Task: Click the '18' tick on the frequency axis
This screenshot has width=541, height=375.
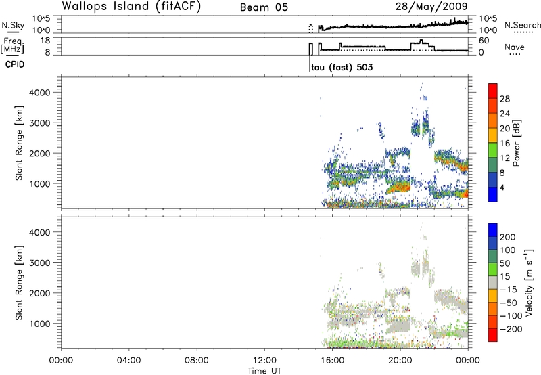Action: coord(45,41)
